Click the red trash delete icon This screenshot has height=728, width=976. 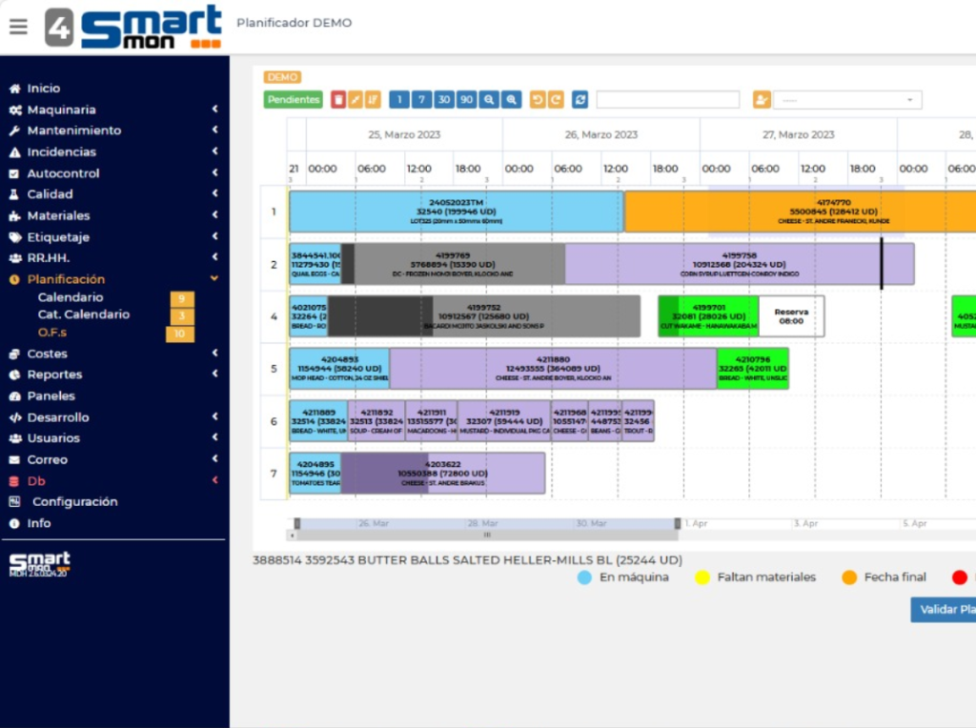[x=338, y=100]
